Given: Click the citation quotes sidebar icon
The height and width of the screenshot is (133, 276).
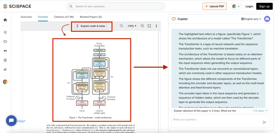Looking at the screenshot, I should 5,51.
